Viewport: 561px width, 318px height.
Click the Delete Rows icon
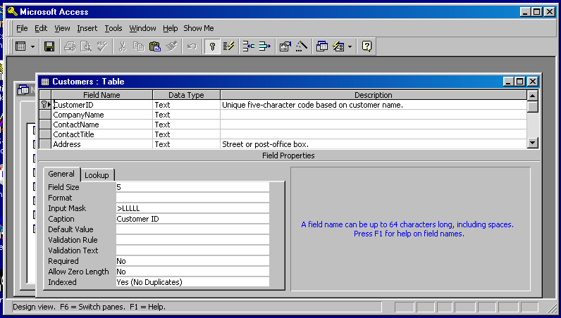[x=264, y=46]
